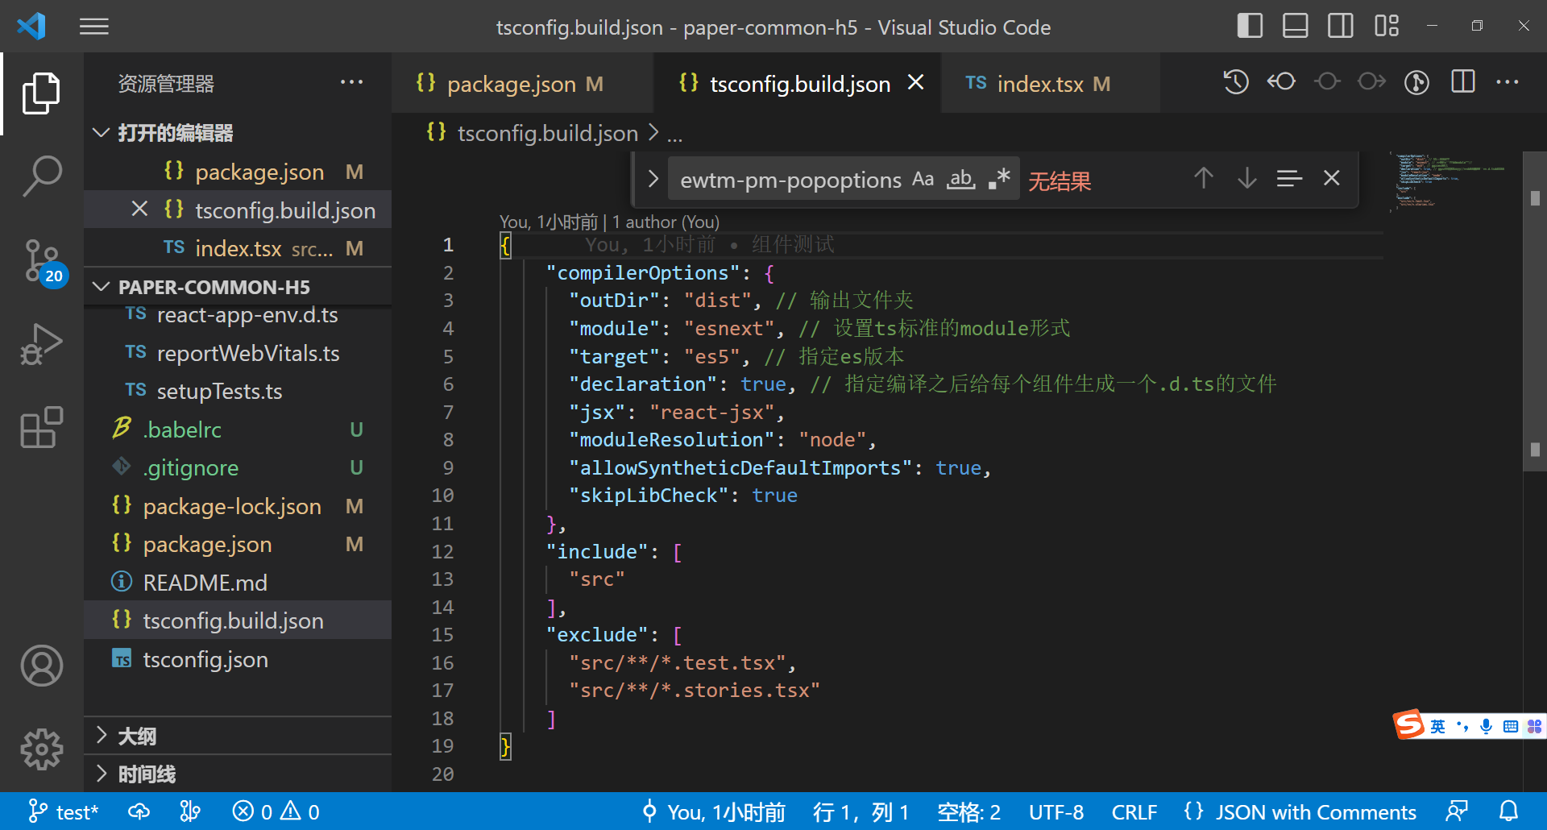Toggle bottom panel layout button

pyautogui.click(x=1295, y=26)
